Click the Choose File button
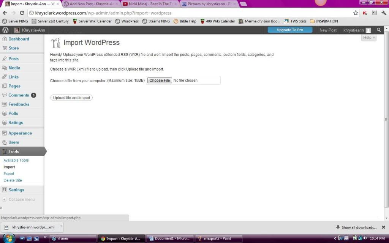The width and height of the screenshot is (389, 243). point(160,80)
